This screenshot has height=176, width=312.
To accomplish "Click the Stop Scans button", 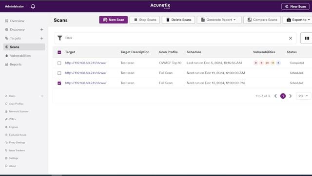I will click(x=145, y=20).
